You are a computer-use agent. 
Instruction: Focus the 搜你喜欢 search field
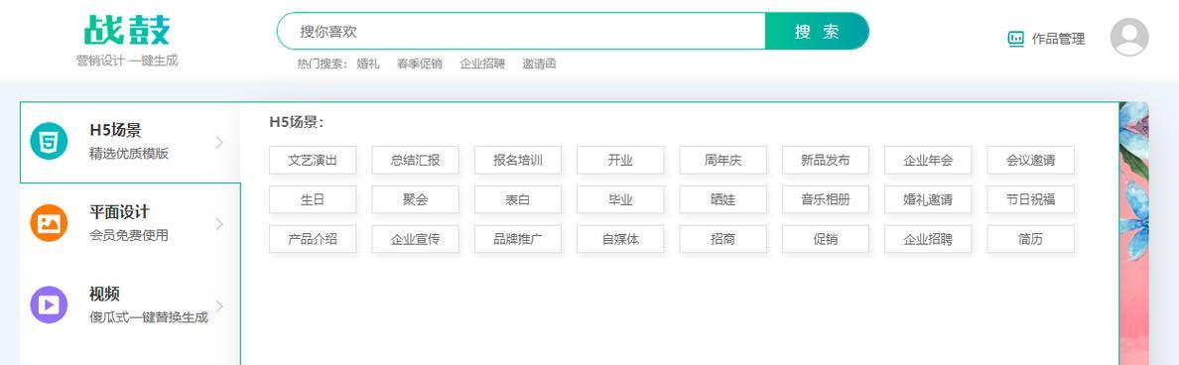coord(521,31)
